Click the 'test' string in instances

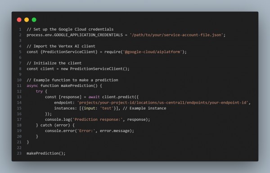(x=107, y=108)
